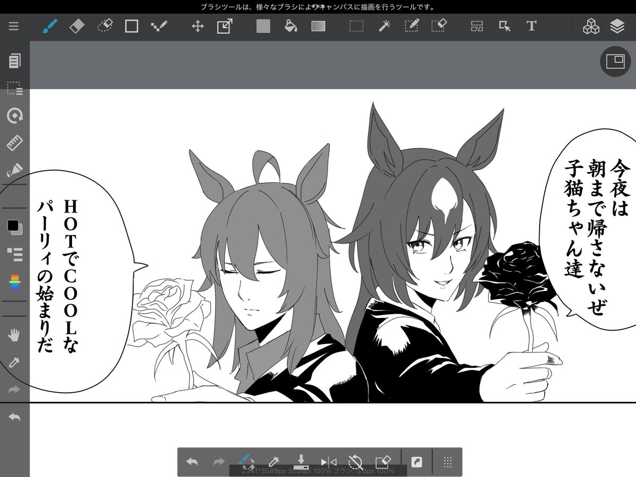Select the Bucket fill tool

pos(290,26)
